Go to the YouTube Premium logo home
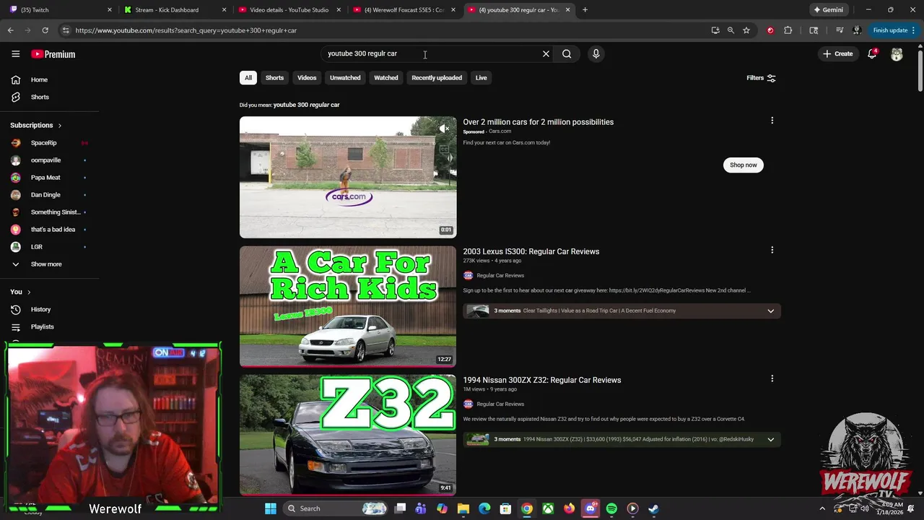The height and width of the screenshot is (520, 924). tap(53, 54)
